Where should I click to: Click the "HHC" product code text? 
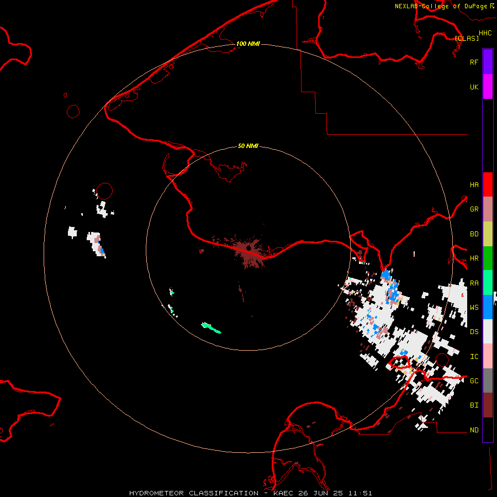[x=485, y=33]
